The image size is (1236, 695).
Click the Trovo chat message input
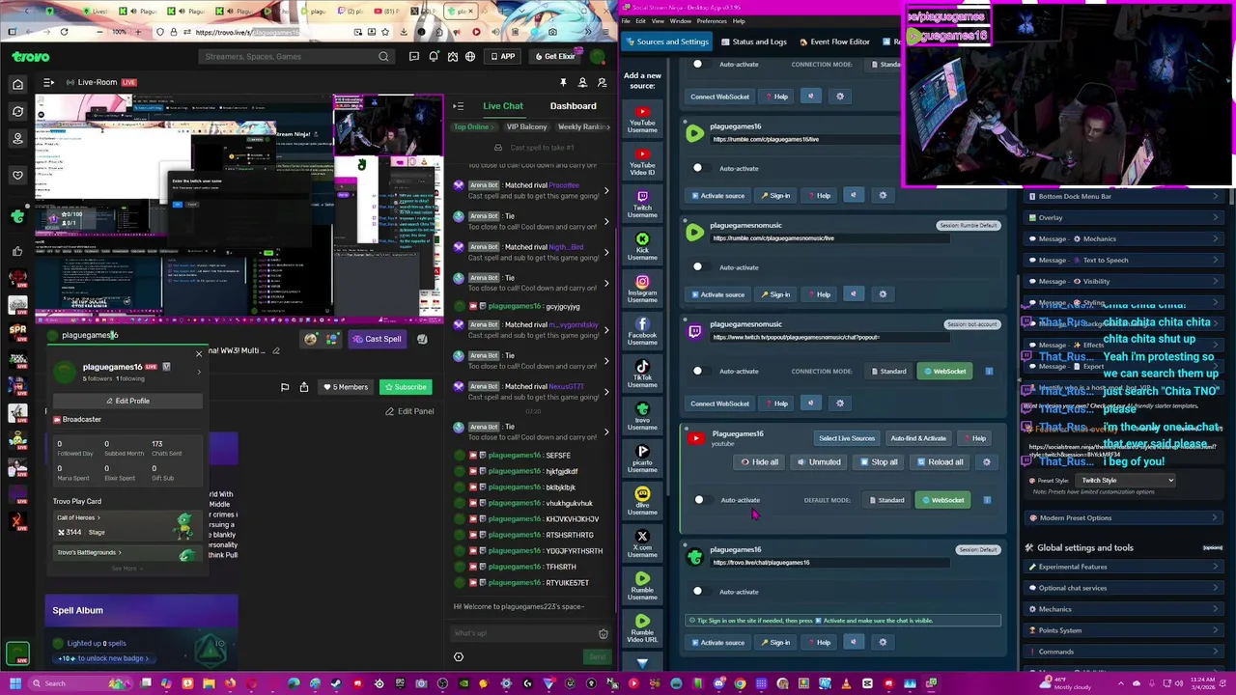(x=521, y=633)
